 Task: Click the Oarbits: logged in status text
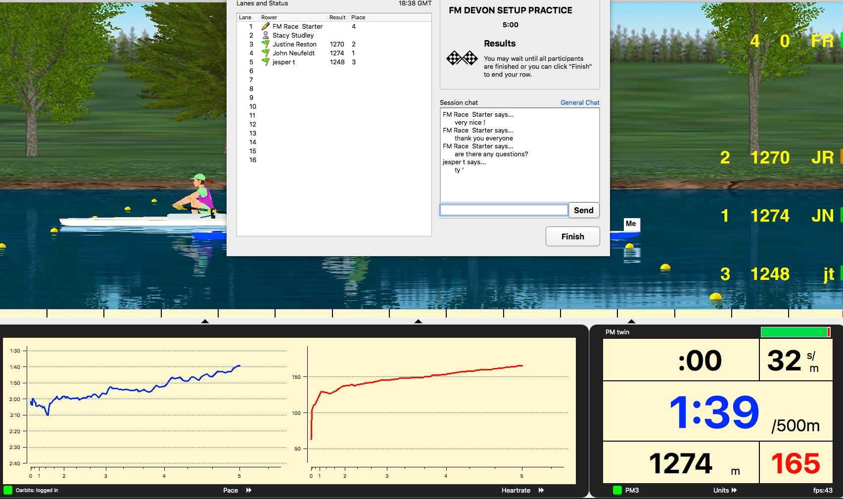click(x=37, y=490)
